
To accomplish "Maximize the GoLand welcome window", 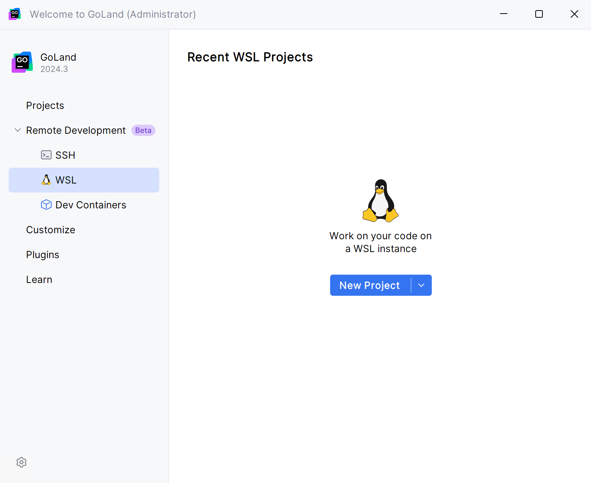I will coord(539,14).
